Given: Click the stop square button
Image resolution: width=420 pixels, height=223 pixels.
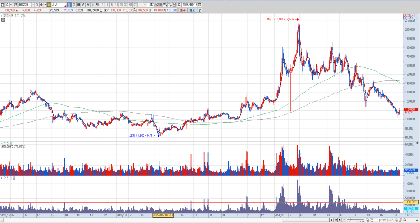Looking at the screenshot, I should tap(340, 220).
